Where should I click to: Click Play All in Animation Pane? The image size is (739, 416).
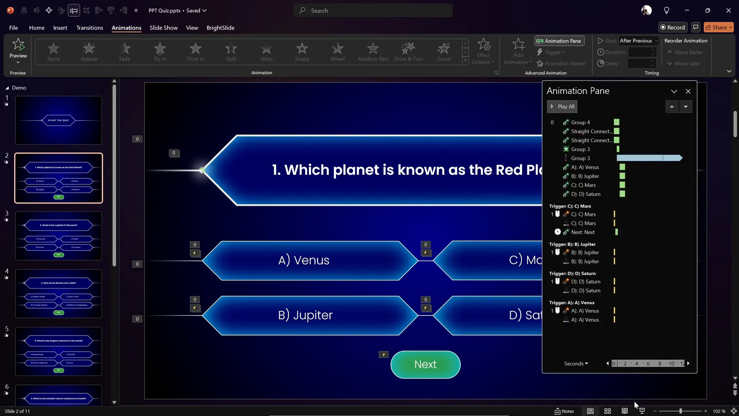click(x=562, y=107)
